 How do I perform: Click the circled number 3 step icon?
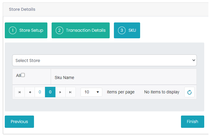(122, 30)
